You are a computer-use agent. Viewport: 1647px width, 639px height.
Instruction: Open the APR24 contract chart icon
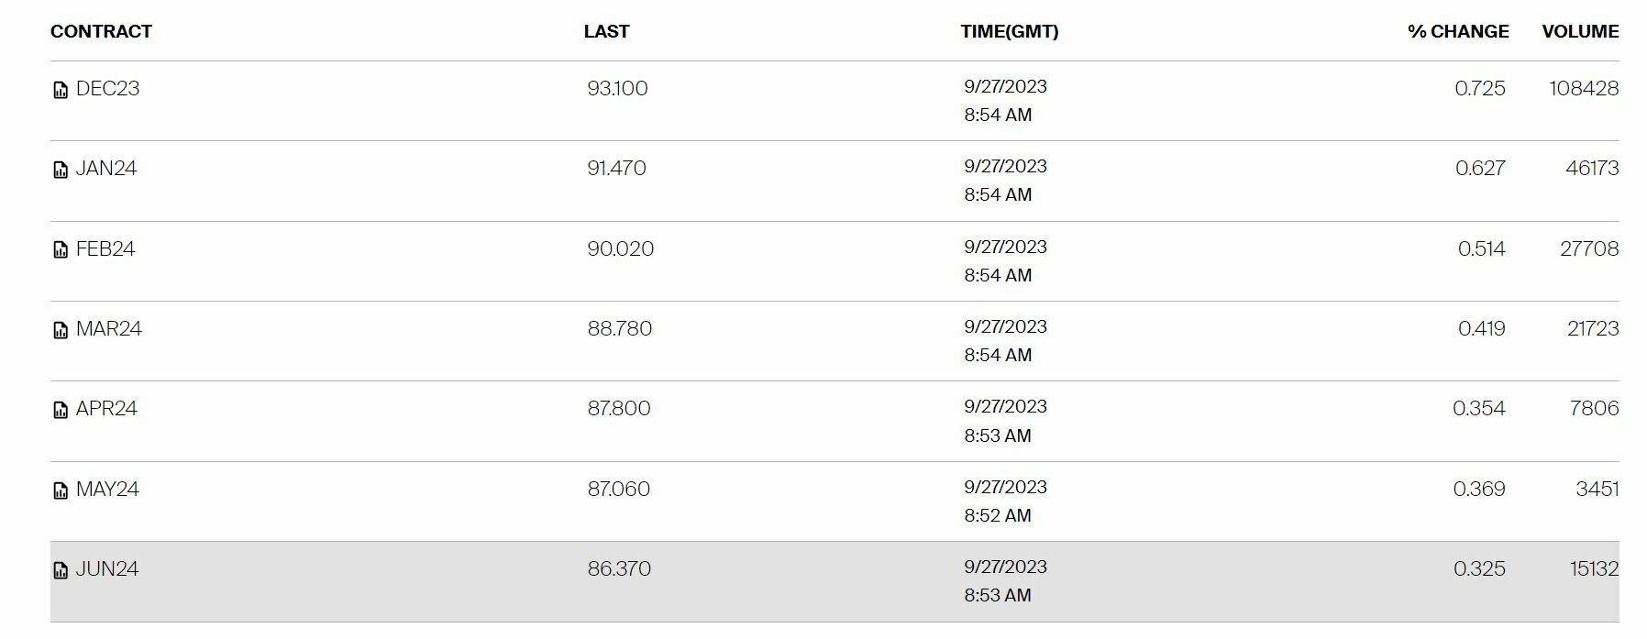(x=61, y=410)
